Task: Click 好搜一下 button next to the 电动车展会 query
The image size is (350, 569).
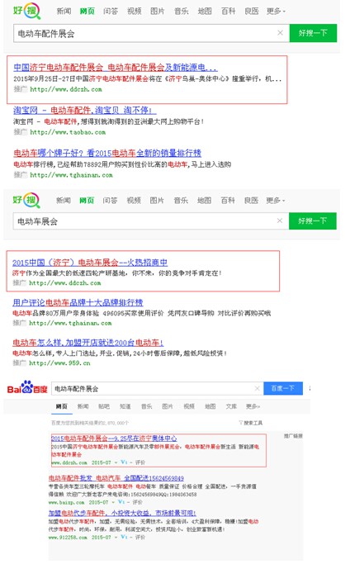Action: (x=313, y=220)
